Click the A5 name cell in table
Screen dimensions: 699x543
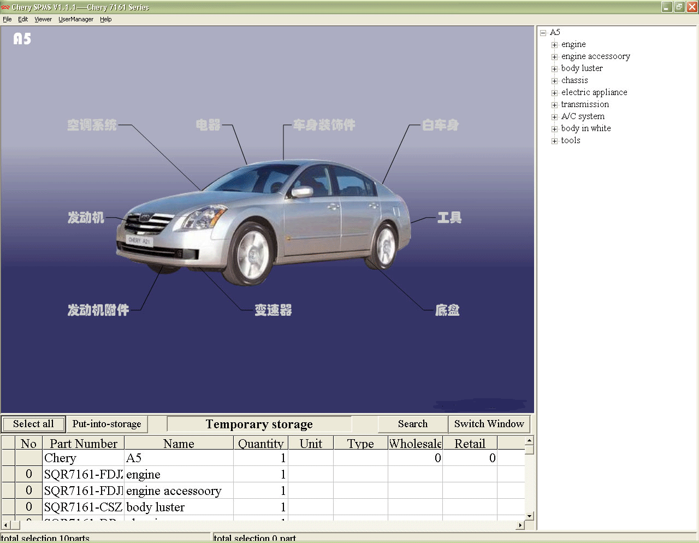179,458
